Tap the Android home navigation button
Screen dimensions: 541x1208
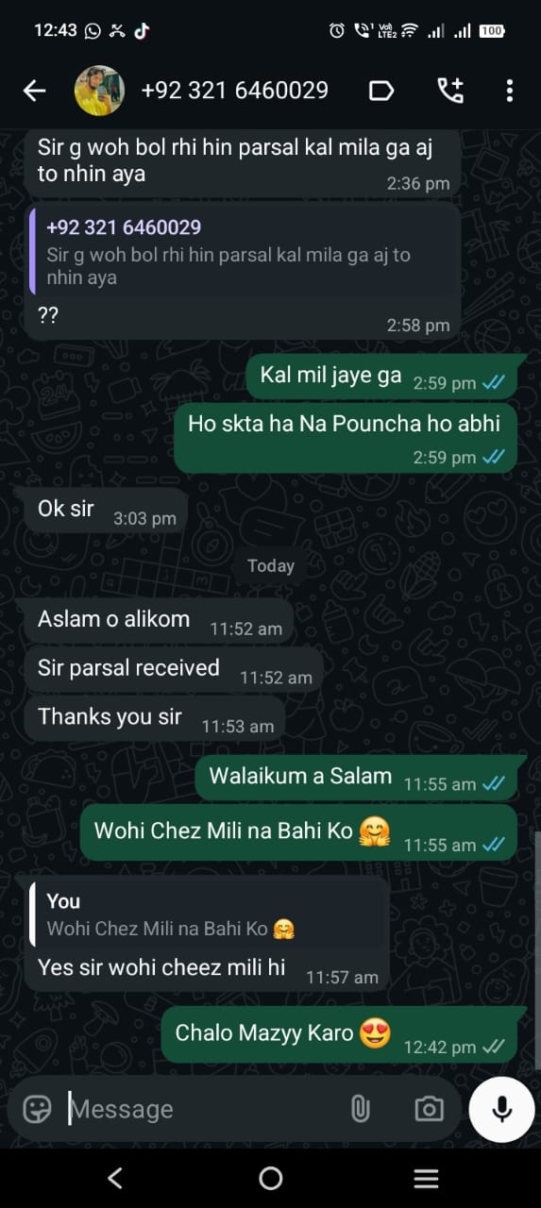(x=271, y=1178)
